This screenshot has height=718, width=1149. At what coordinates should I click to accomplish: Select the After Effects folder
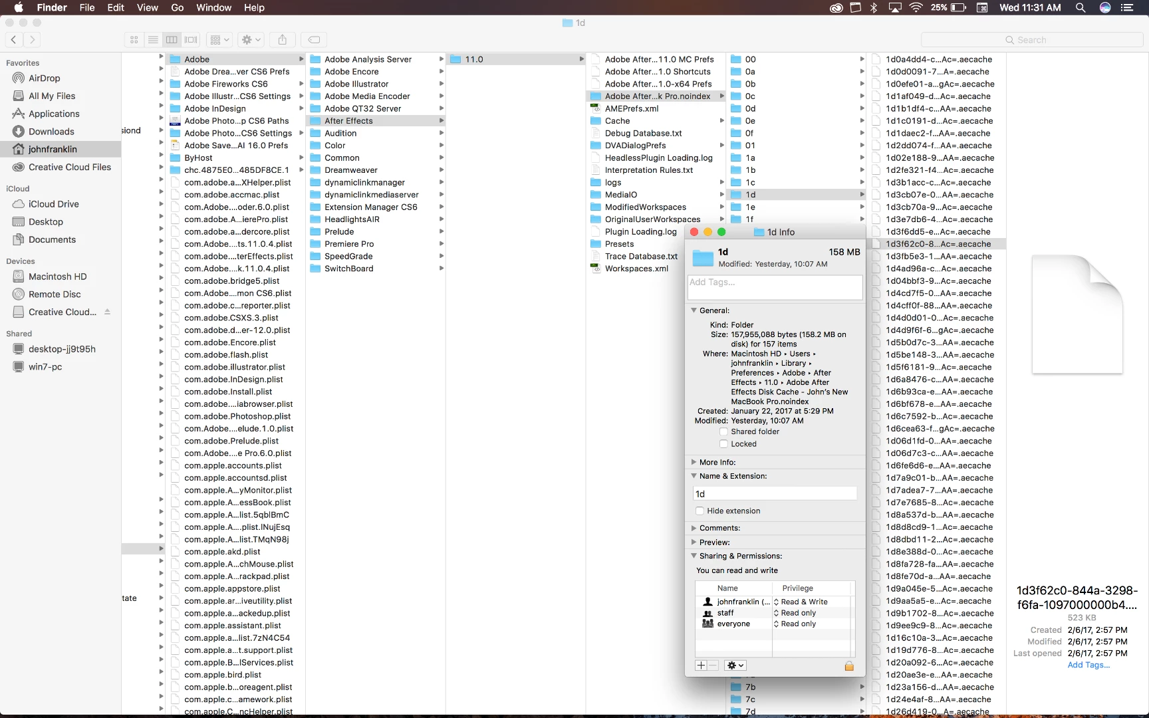(x=375, y=121)
